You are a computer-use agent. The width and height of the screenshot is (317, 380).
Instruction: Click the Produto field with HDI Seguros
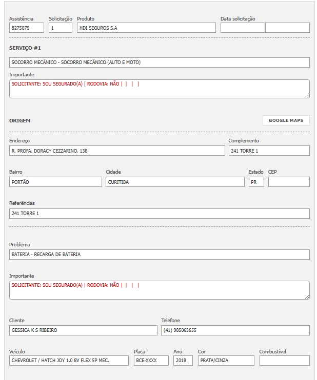(x=146, y=28)
